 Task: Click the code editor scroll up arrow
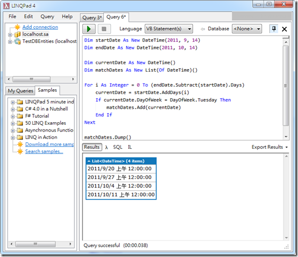coord(286,42)
